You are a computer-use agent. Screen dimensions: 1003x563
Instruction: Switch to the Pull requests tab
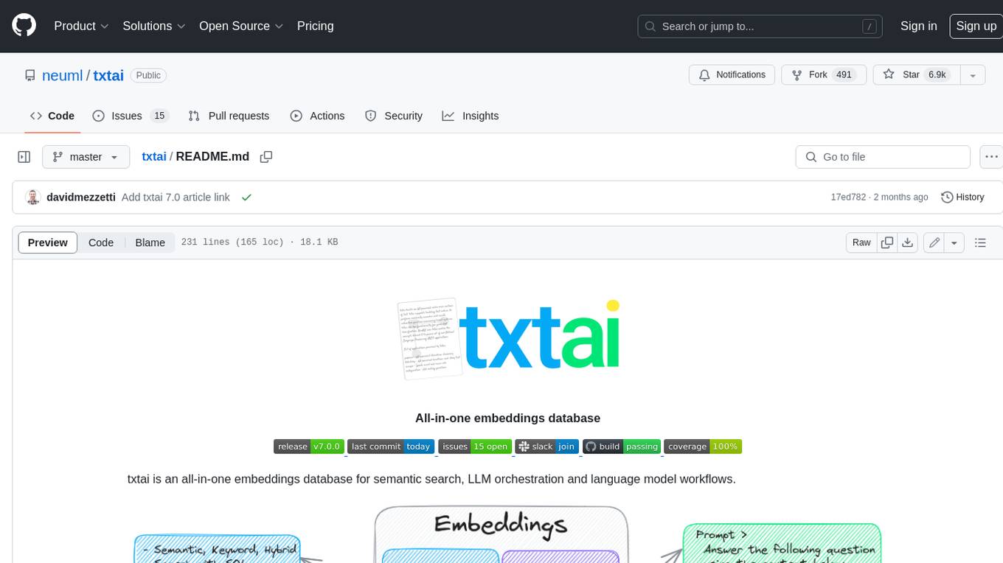pos(229,116)
